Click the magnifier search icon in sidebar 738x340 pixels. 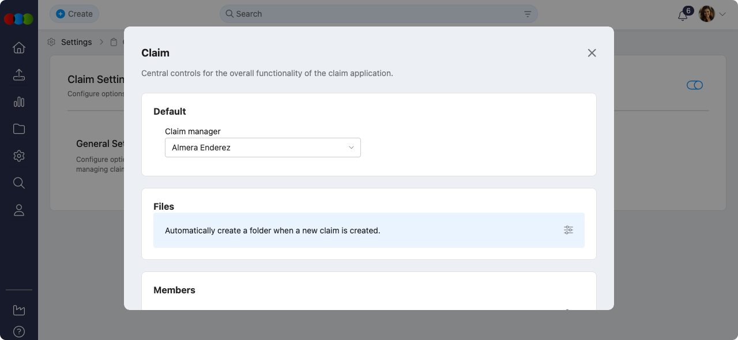pos(19,183)
